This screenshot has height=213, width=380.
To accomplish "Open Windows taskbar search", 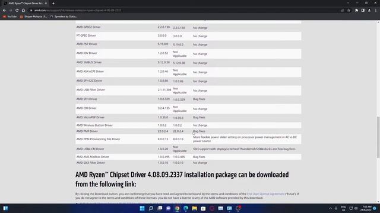I will click(x=151, y=208).
